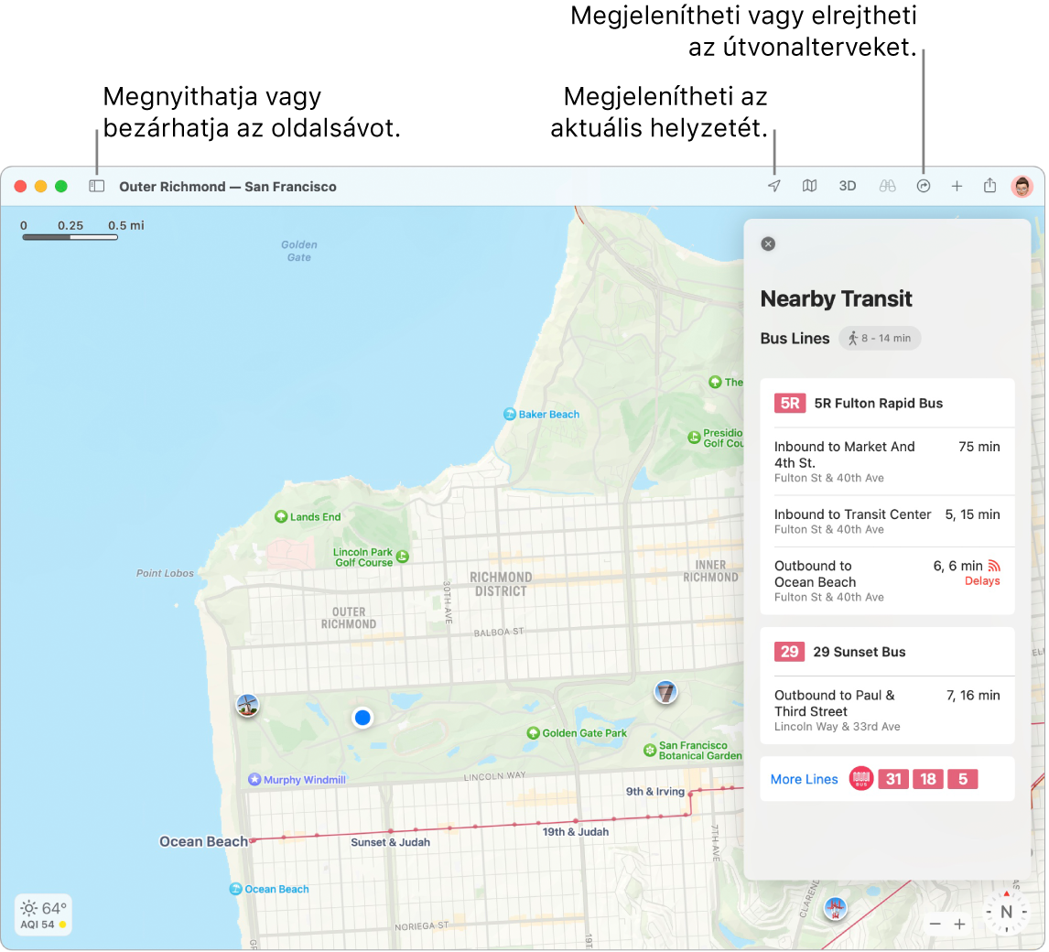Expand More Lines list

coord(804,779)
